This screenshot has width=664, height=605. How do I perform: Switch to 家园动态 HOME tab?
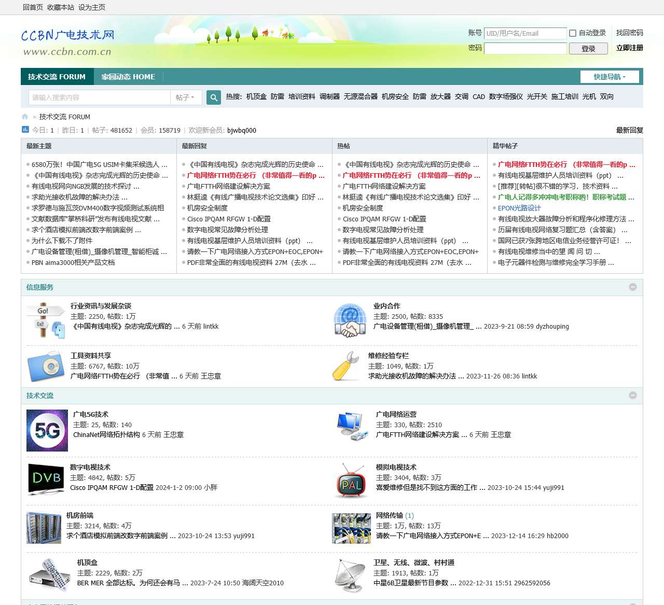tap(128, 77)
